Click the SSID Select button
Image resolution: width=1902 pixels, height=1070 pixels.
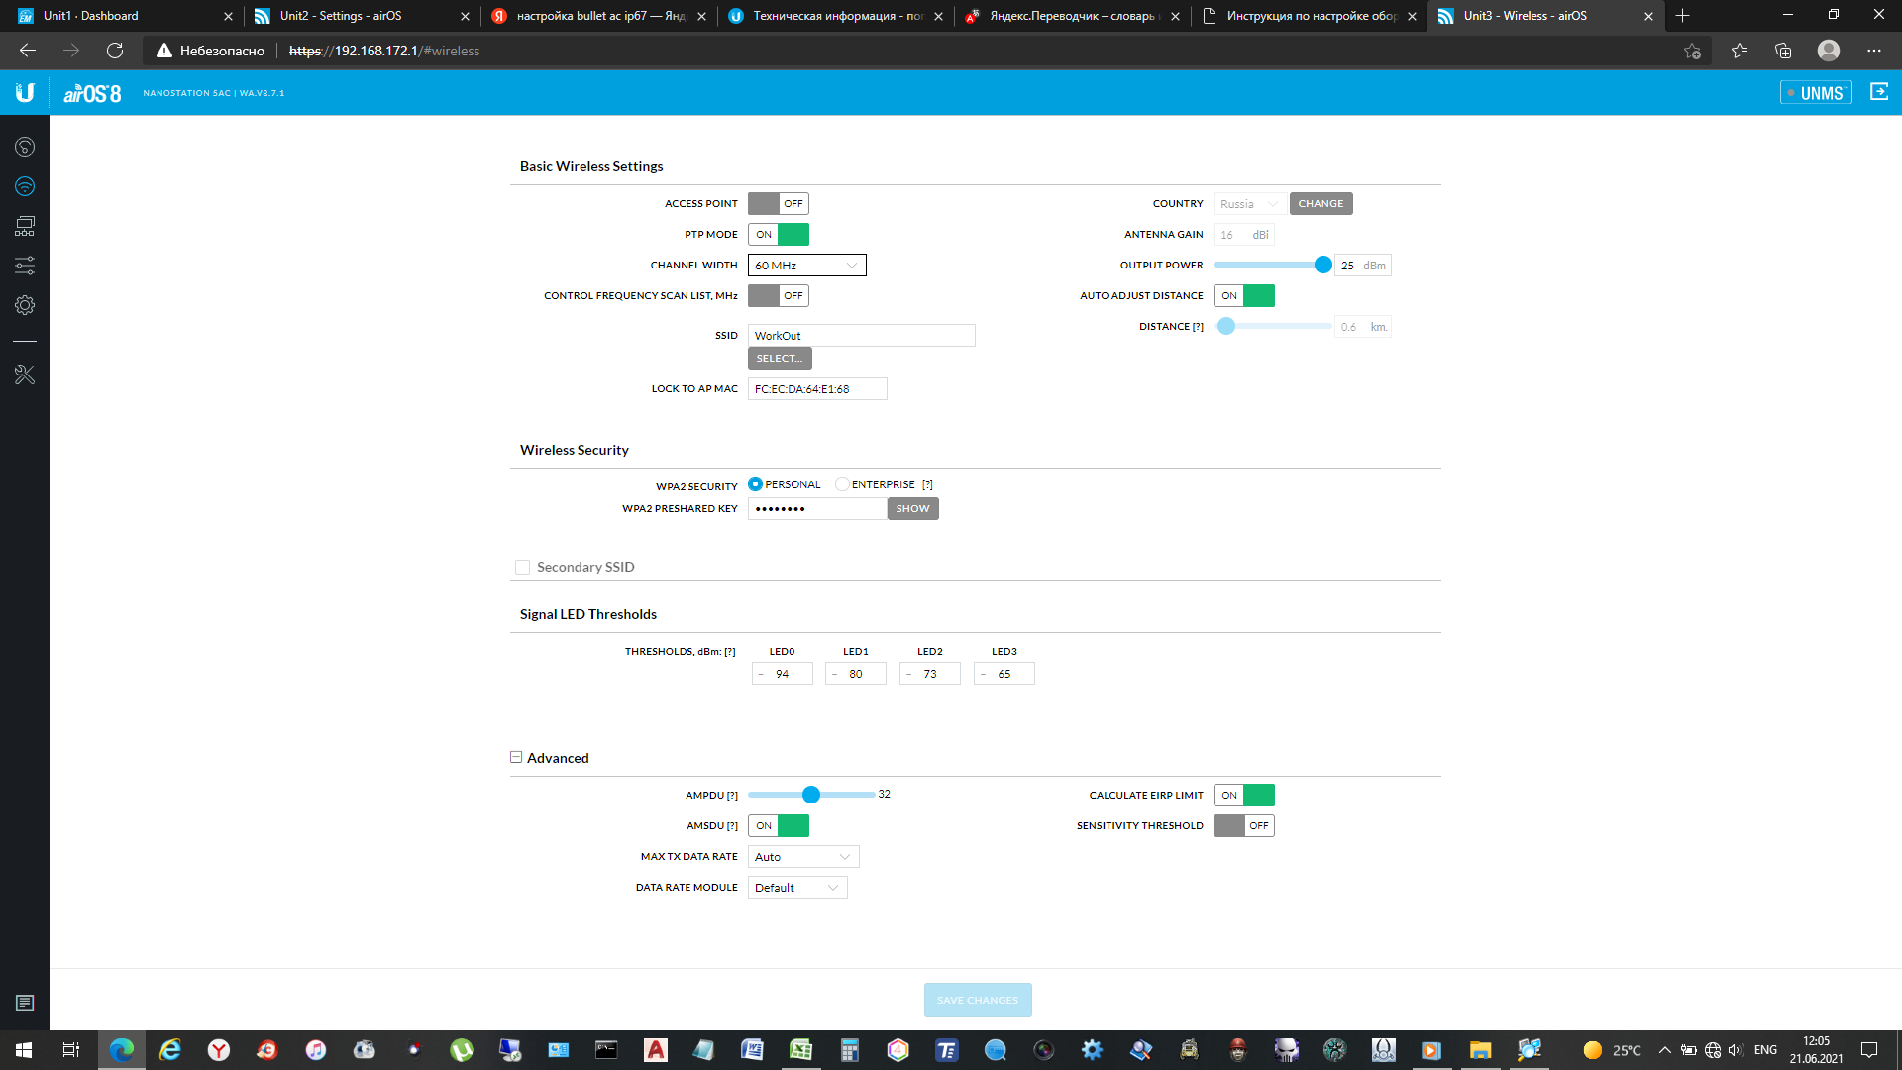(780, 359)
